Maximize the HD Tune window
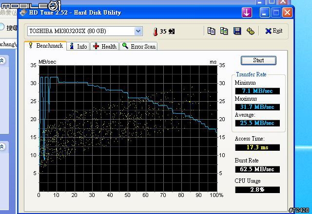The height and width of the screenshot is (214, 312). coord(276,13)
